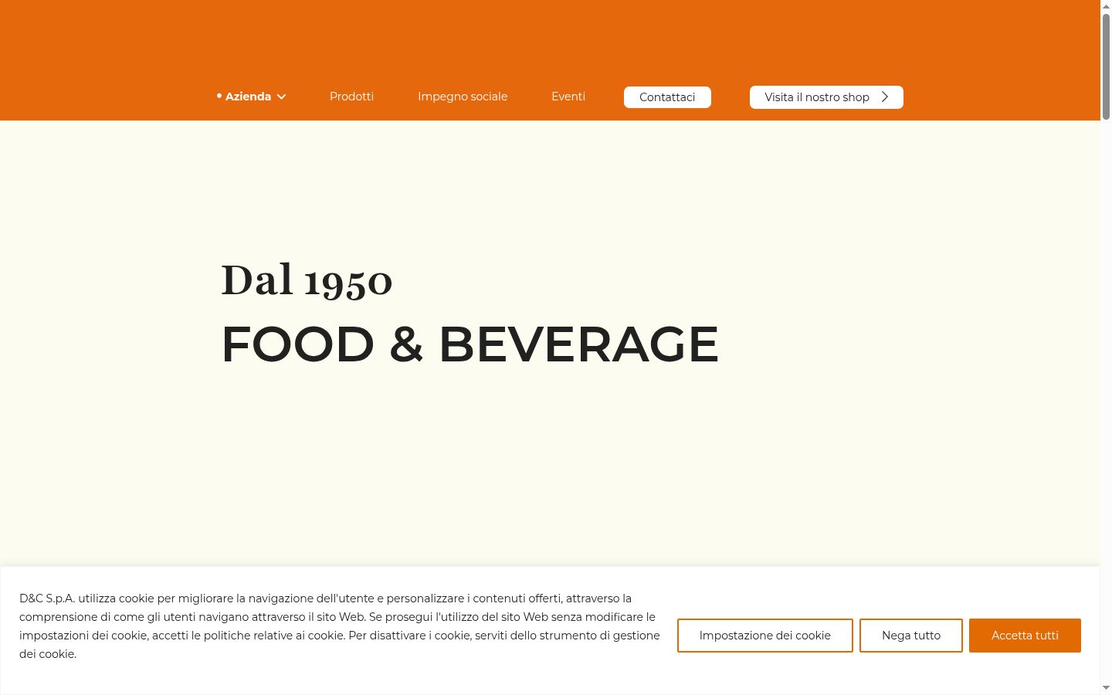Accept cookies with Accetta tutti
Image resolution: width=1112 pixels, height=695 pixels.
click(x=1025, y=636)
